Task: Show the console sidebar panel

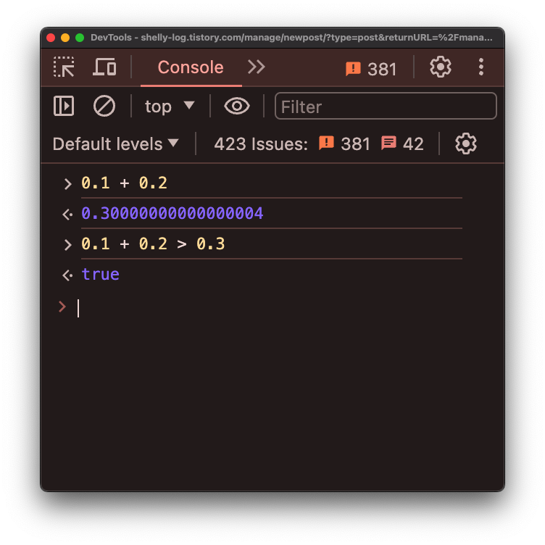Action: [x=64, y=106]
